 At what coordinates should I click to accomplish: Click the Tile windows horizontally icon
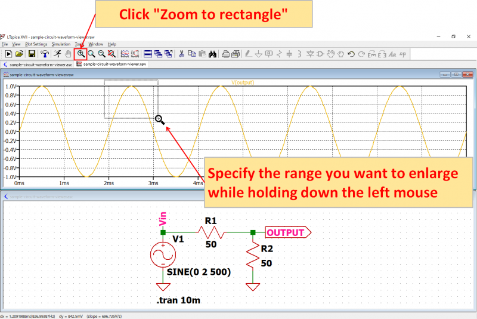pos(148,54)
